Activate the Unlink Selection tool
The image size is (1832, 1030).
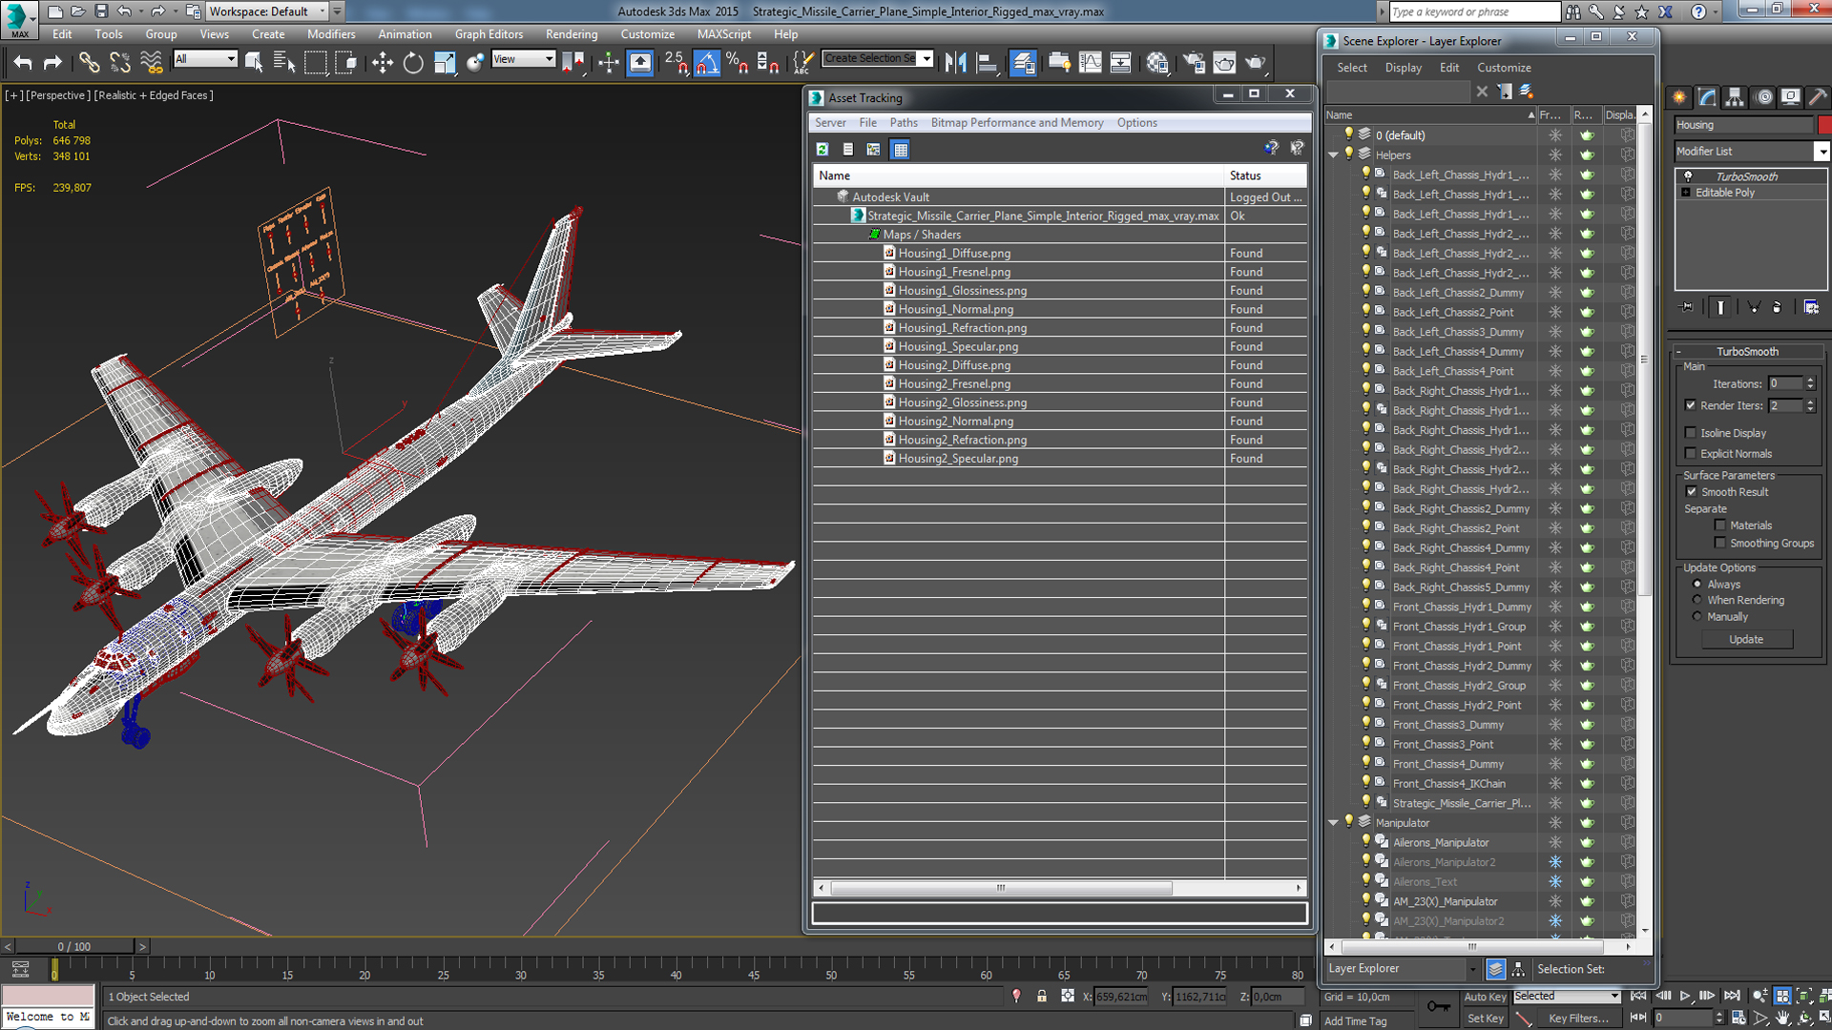pyautogui.click(x=119, y=63)
